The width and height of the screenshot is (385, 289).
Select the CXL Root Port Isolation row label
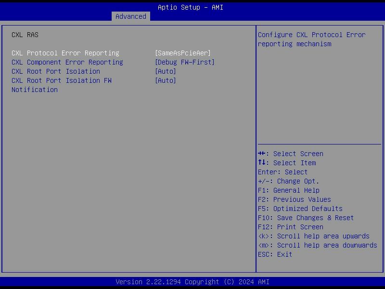[x=56, y=71]
